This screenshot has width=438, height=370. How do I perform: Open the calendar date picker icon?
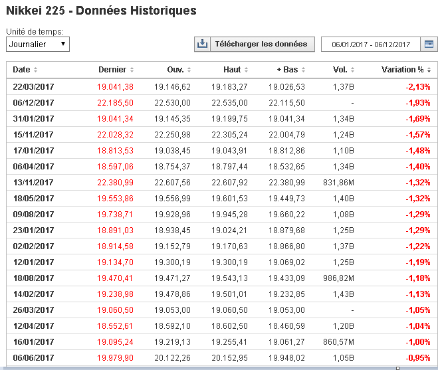point(429,44)
